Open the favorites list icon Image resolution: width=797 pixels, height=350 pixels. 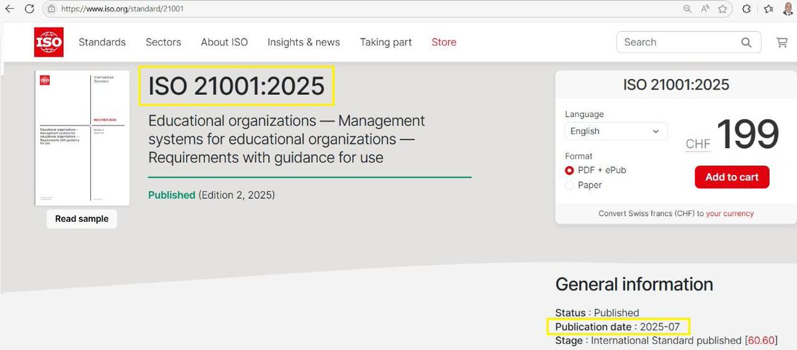[x=768, y=9]
